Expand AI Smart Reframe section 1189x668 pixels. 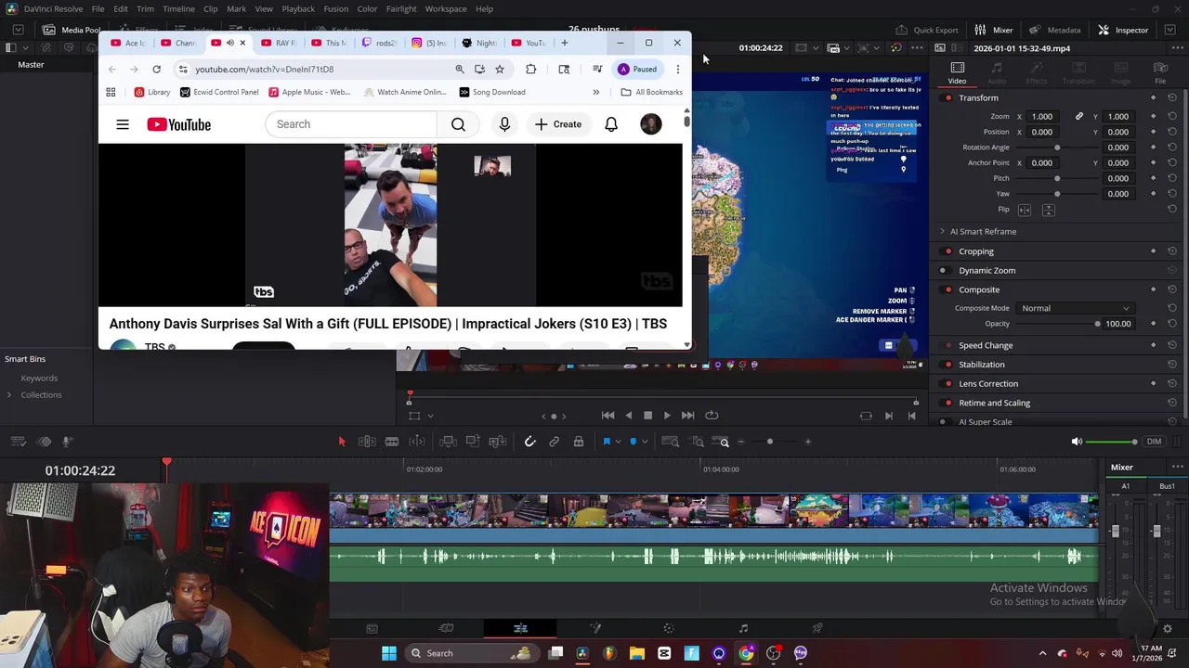(x=942, y=232)
